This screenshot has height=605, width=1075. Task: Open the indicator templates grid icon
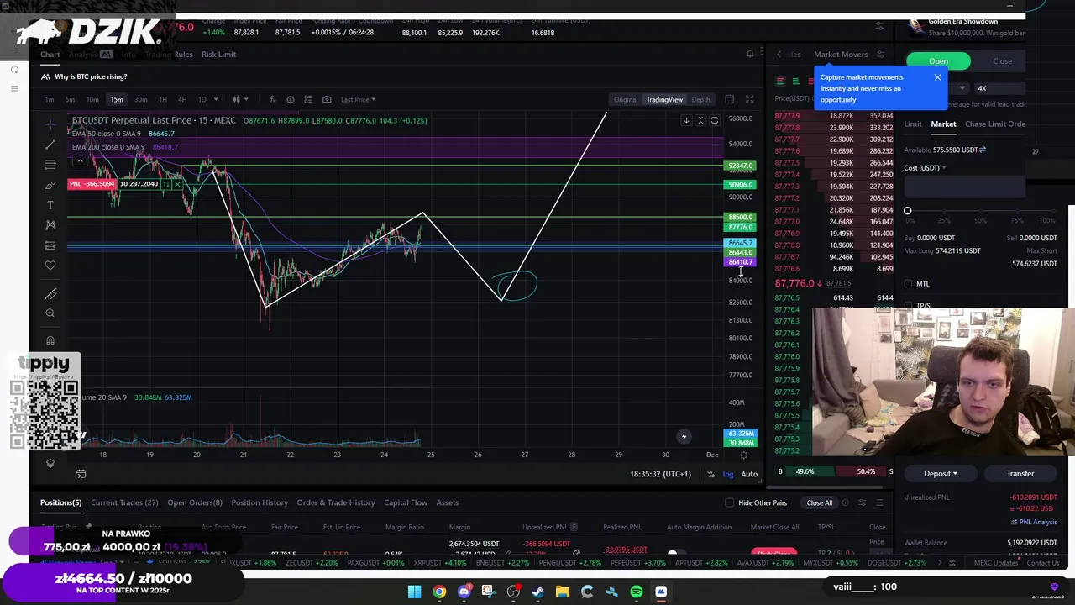point(308,99)
